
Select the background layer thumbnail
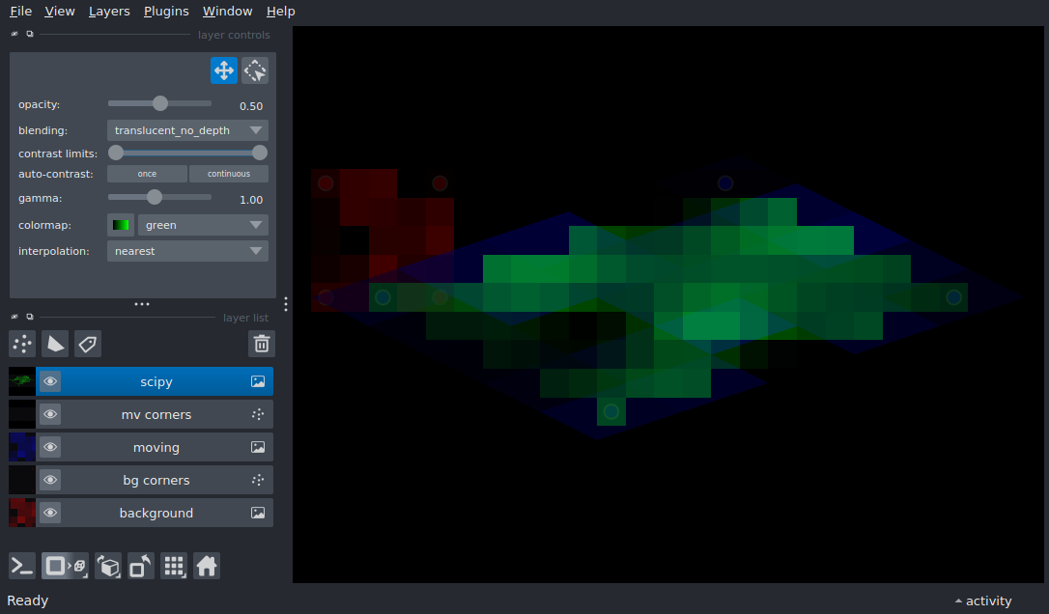22,513
